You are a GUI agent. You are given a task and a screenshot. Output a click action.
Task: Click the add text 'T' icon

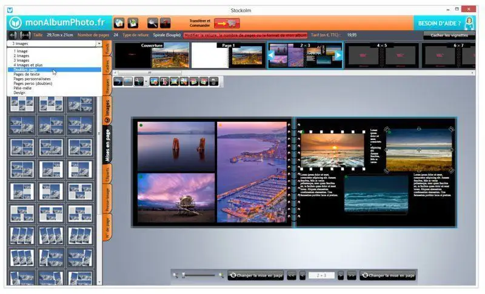click(164, 81)
